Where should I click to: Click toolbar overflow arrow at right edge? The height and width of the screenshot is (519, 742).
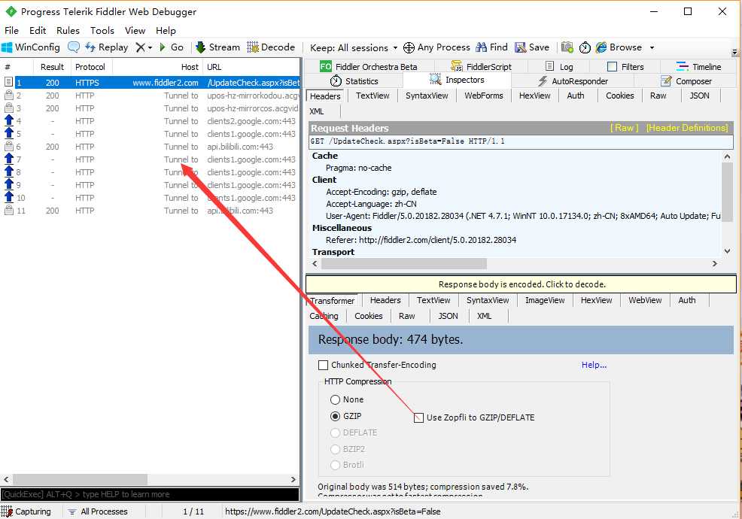point(735,52)
